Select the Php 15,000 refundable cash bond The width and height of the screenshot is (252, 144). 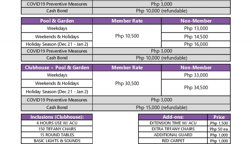[x=161, y=107]
